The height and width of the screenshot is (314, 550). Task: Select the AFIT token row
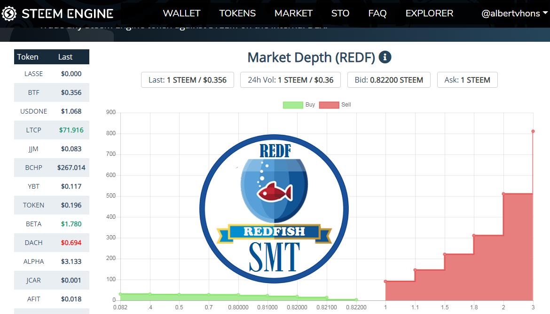point(52,299)
